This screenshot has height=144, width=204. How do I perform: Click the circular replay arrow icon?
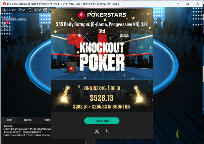click(x=29, y=10)
